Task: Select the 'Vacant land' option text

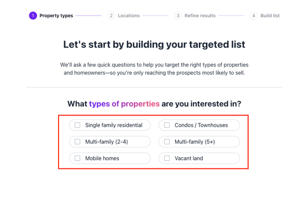Action: pos(189,158)
